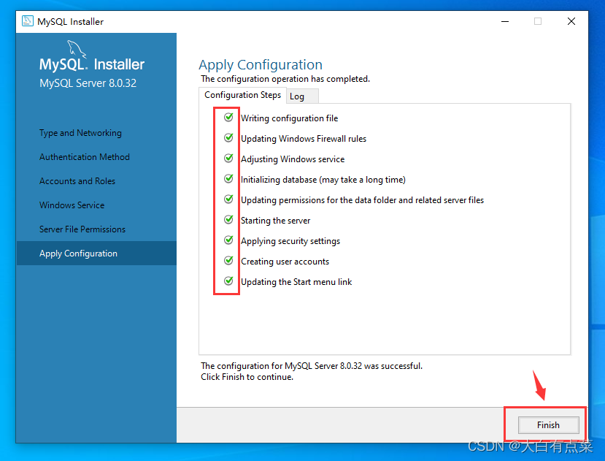Click check icon for Applying security settings
Image resolution: width=605 pixels, height=461 pixels.
[228, 240]
